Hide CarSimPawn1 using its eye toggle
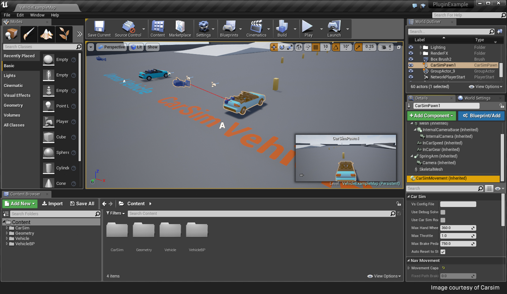This screenshot has height=294, width=507. [411, 65]
